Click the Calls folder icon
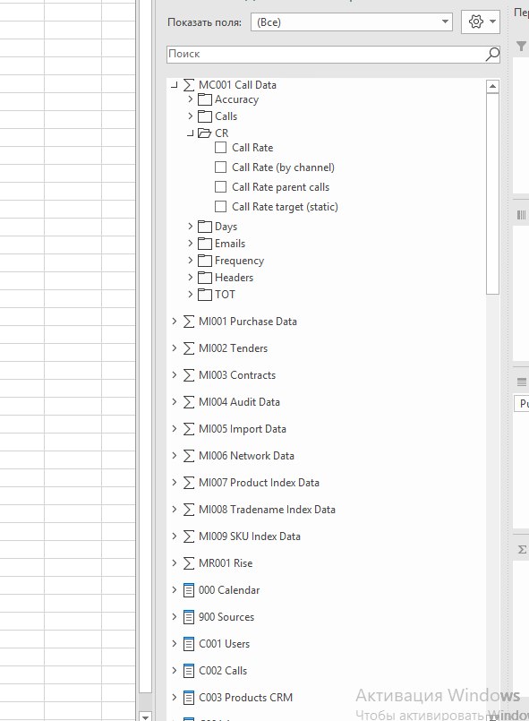This screenshot has width=529, height=721. [204, 116]
